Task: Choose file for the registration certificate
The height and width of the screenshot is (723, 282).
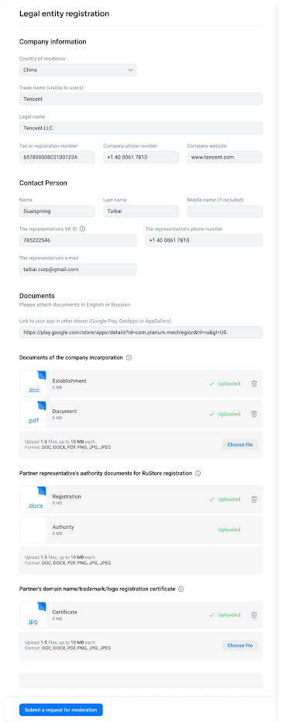Action: [240, 645]
